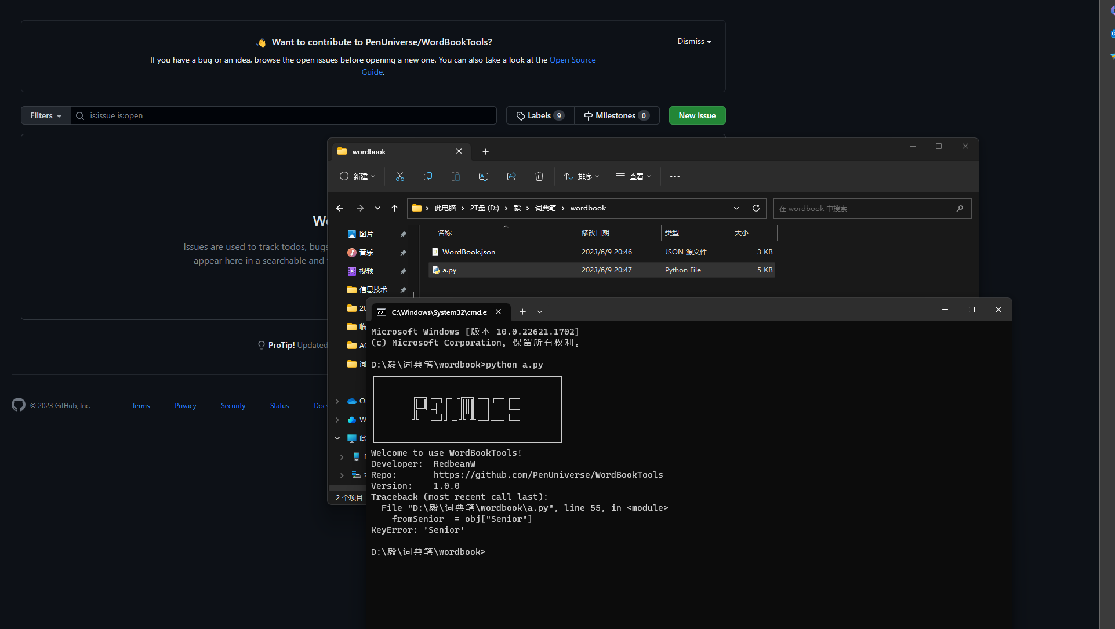This screenshot has height=629, width=1115.
Task: Collapse 此电脑 in the navigation tree
Action: 337,438
